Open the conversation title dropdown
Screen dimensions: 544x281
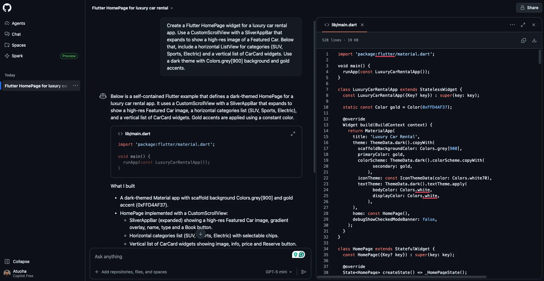coord(172,8)
